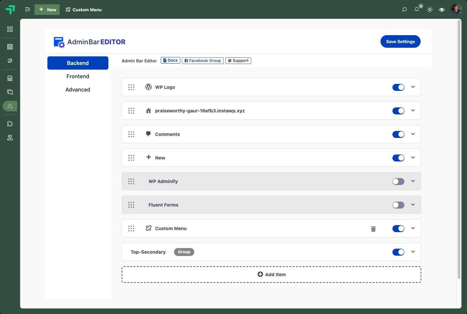Disable the Custom Menu toggle
The width and height of the screenshot is (467, 314).
pyautogui.click(x=398, y=228)
